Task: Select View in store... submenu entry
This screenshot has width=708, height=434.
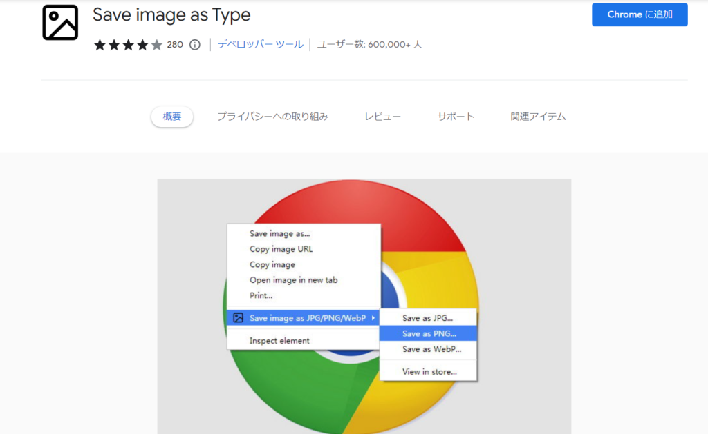Action: pyautogui.click(x=428, y=372)
